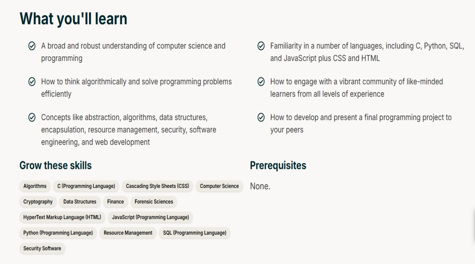Select the Security Software skill tag
475x264 pixels.
(42, 249)
